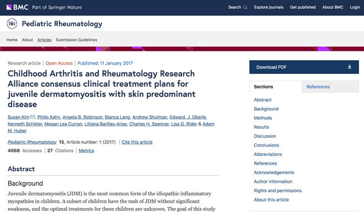Open author Megan Lea Curran's details
The image size is (364, 212).
point(63,124)
